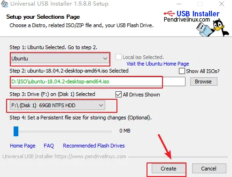
Task: Click the 0 MB persistence value text
Action: point(125,131)
